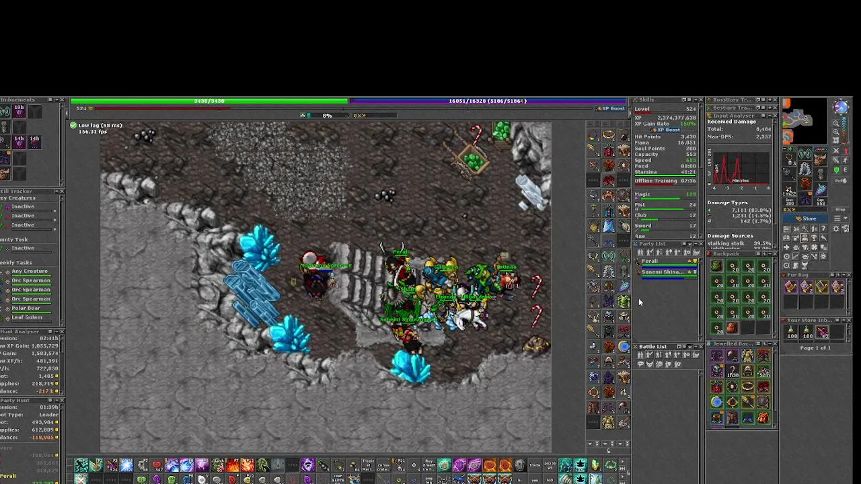
Task: Click the Any Creature weekly task
Action: [x=30, y=272]
